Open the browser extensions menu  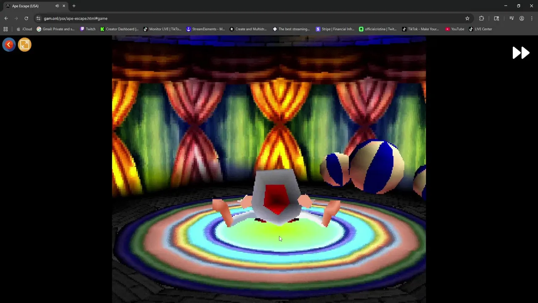[x=481, y=19]
